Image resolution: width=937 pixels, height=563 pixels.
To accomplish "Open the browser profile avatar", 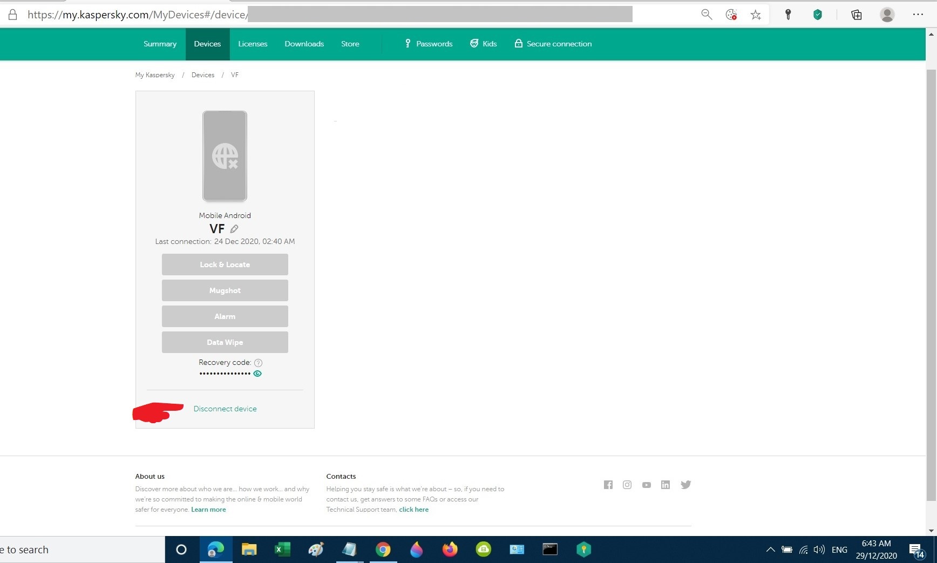I will 887,15.
